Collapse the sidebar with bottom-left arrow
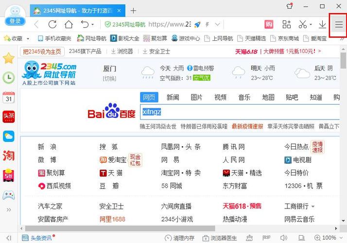Image resolution: width=347 pixels, height=243 pixels. pyautogui.click(x=9, y=238)
